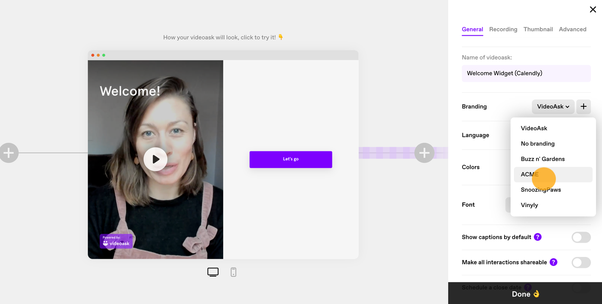Click the Done button
This screenshot has width=602, height=304.
point(525,294)
